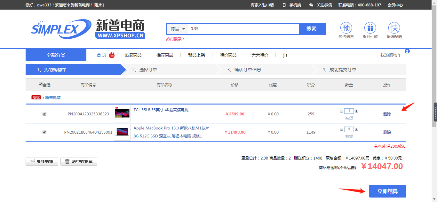This screenshot has width=437, height=202.
Task: Click the 急速配送 fast delivery icon
Action: click(x=394, y=28)
